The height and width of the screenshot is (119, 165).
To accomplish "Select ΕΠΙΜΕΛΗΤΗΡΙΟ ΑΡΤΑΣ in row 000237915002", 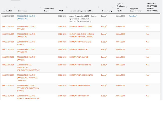I will (79, 57).
